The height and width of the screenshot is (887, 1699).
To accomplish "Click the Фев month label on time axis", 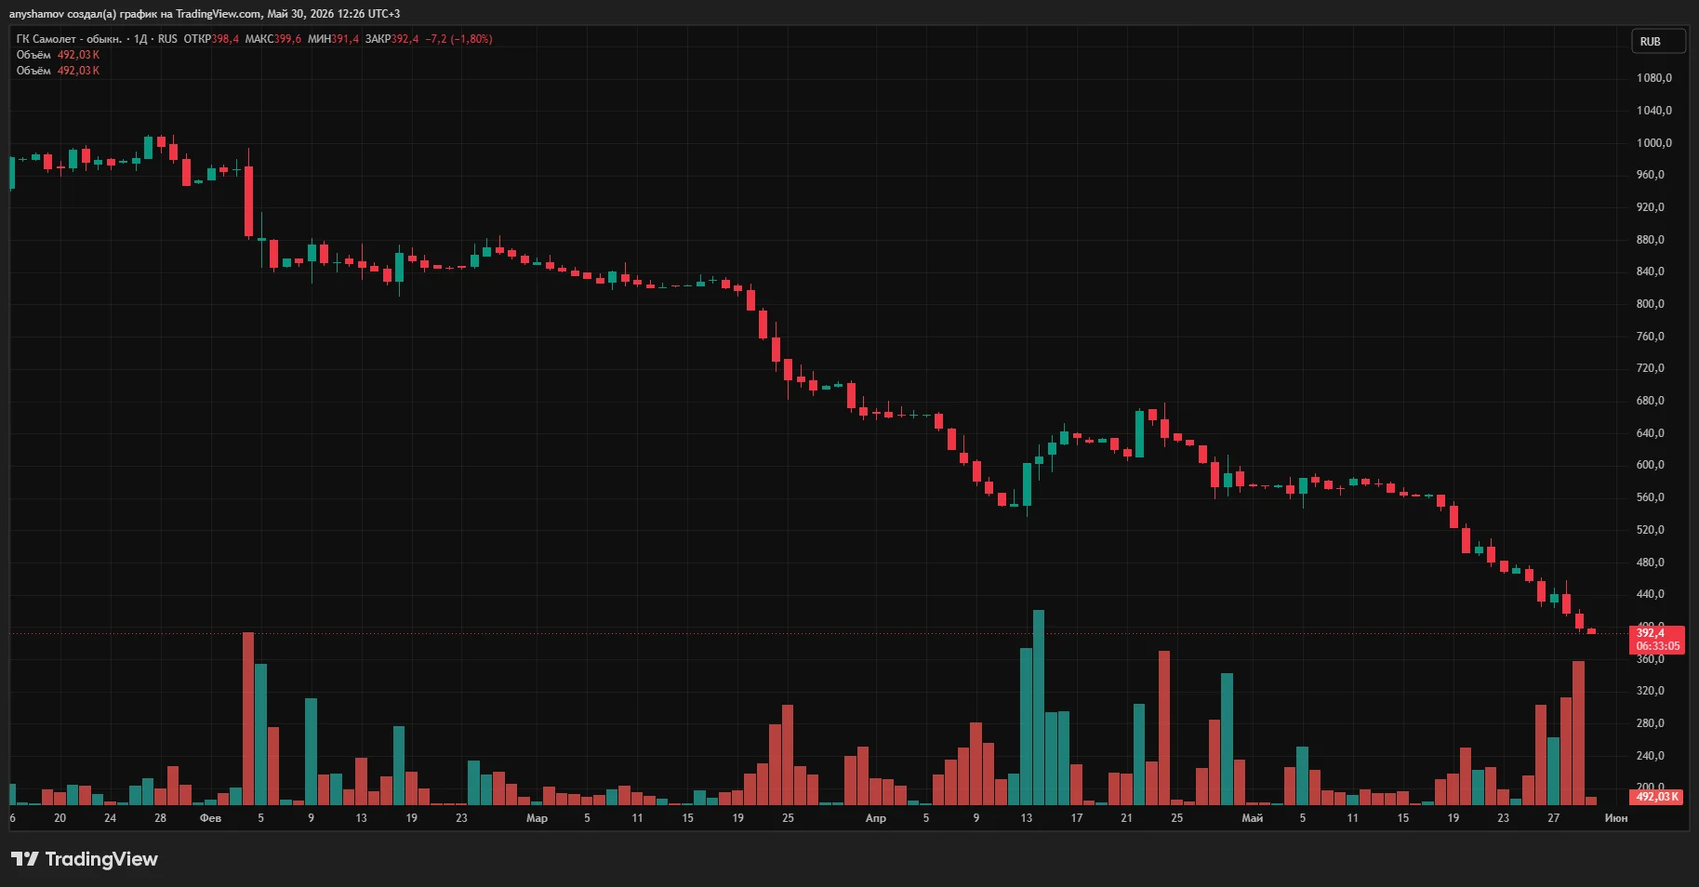I will click(210, 818).
